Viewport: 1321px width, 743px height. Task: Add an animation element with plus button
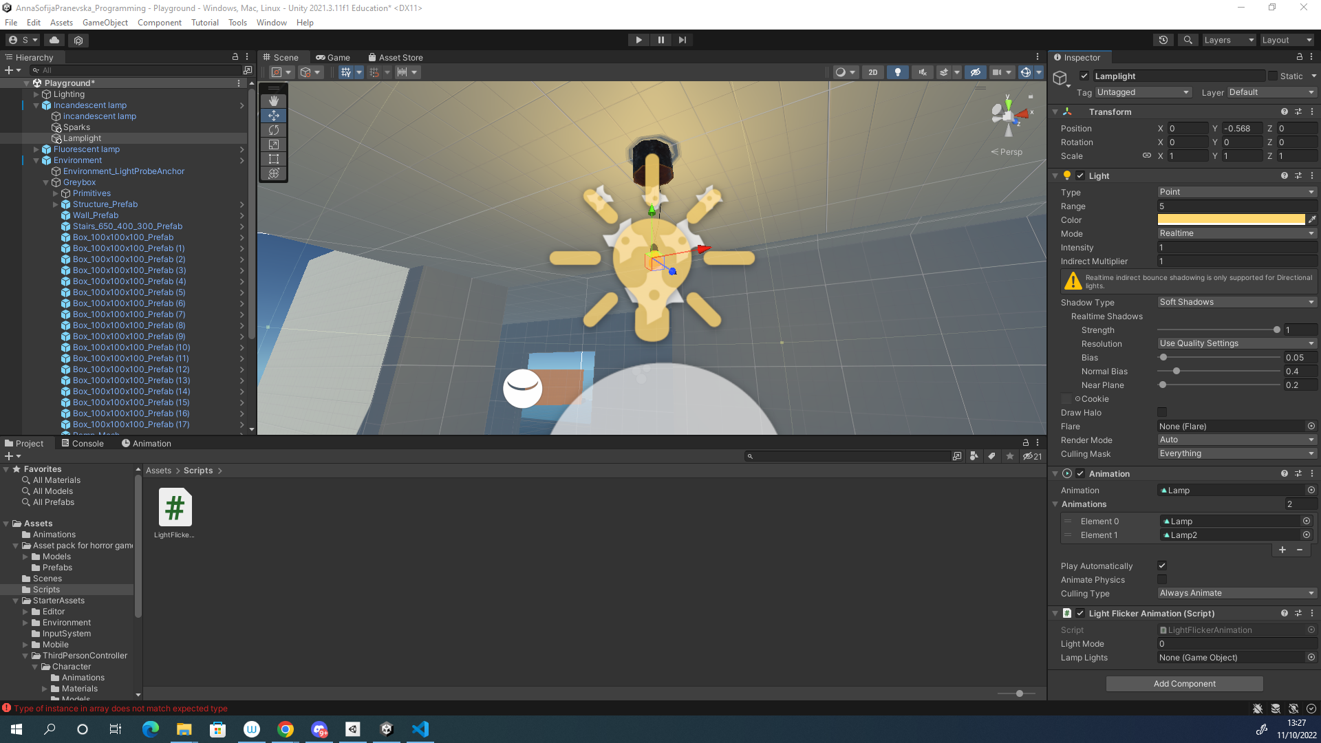click(x=1282, y=550)
